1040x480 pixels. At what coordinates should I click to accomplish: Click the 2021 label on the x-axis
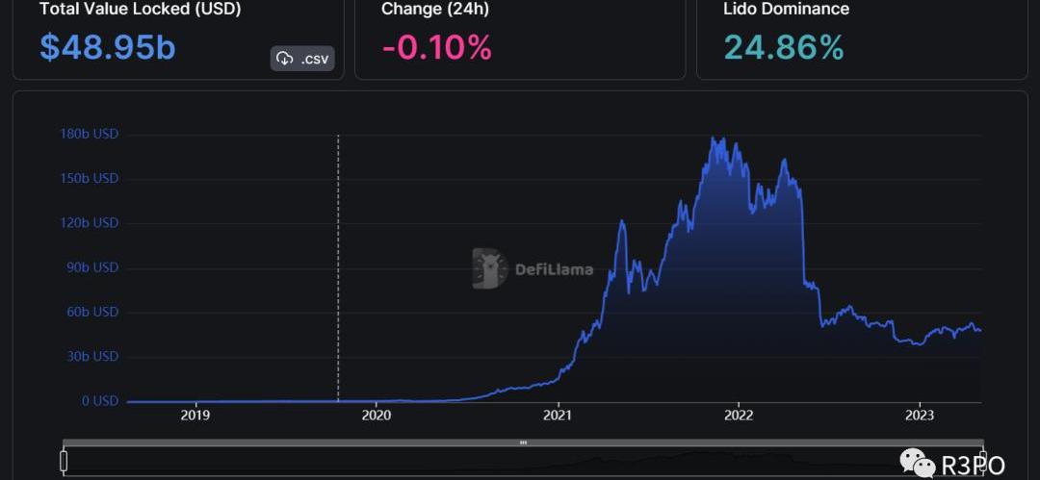click(x=558, y=416)
